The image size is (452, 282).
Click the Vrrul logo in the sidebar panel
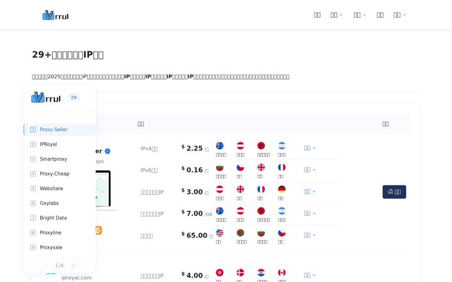(46, 98)
